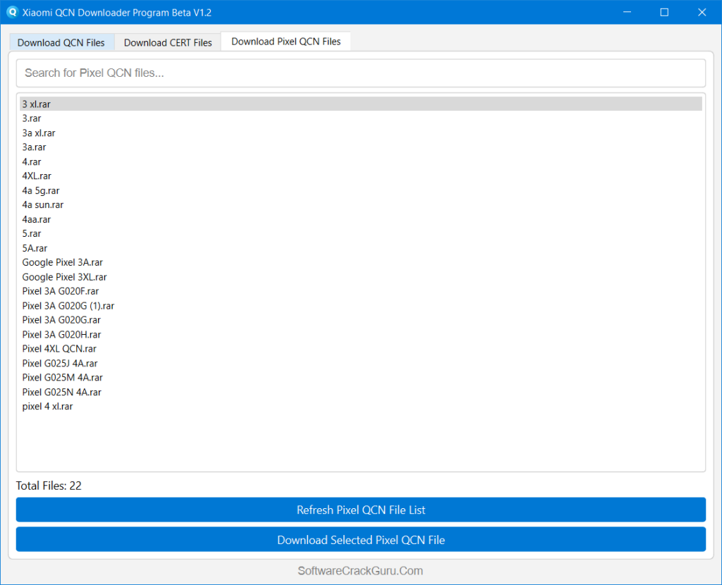
Task: Click the Q app icon in title bar
Action: [x=13, y=13]
